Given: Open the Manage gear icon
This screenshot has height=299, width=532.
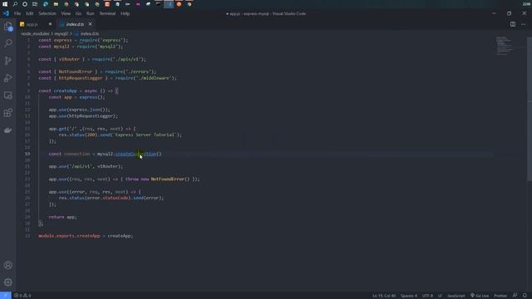Looking at the screenshot, I should [8, 282].
